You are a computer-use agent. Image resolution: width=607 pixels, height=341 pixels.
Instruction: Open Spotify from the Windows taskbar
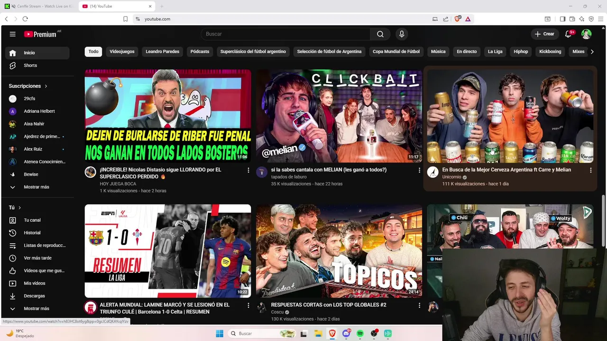(360, 333)
